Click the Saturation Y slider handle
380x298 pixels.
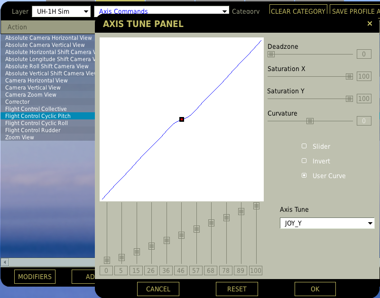click(x=348, y=98)
